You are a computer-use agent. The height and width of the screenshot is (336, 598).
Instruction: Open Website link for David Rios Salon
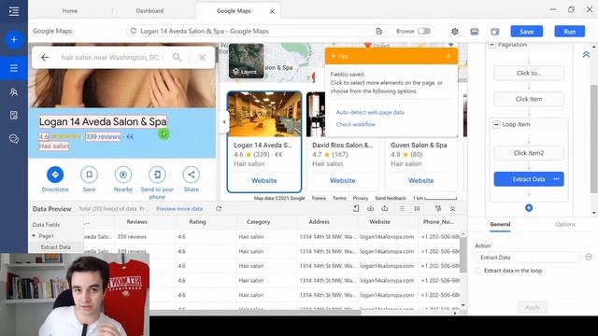click(343, 180)
